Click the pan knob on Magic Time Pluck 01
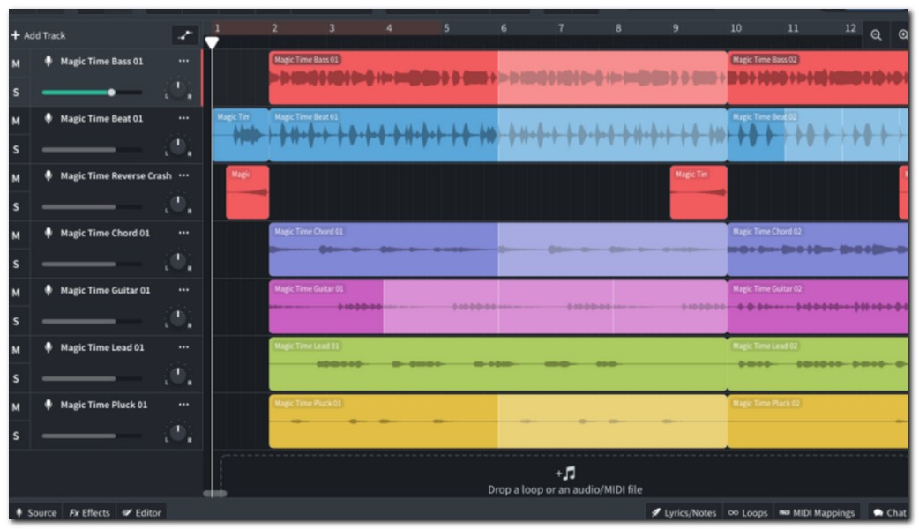 [178, 433]
